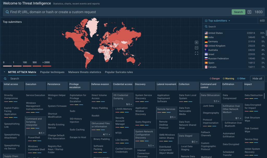Image resolution: width=267 pixels, height=158 pixels.
Task: Open the Top submitters dropdown in side panel
Action: pyautogui.click(x=217, y=21)
